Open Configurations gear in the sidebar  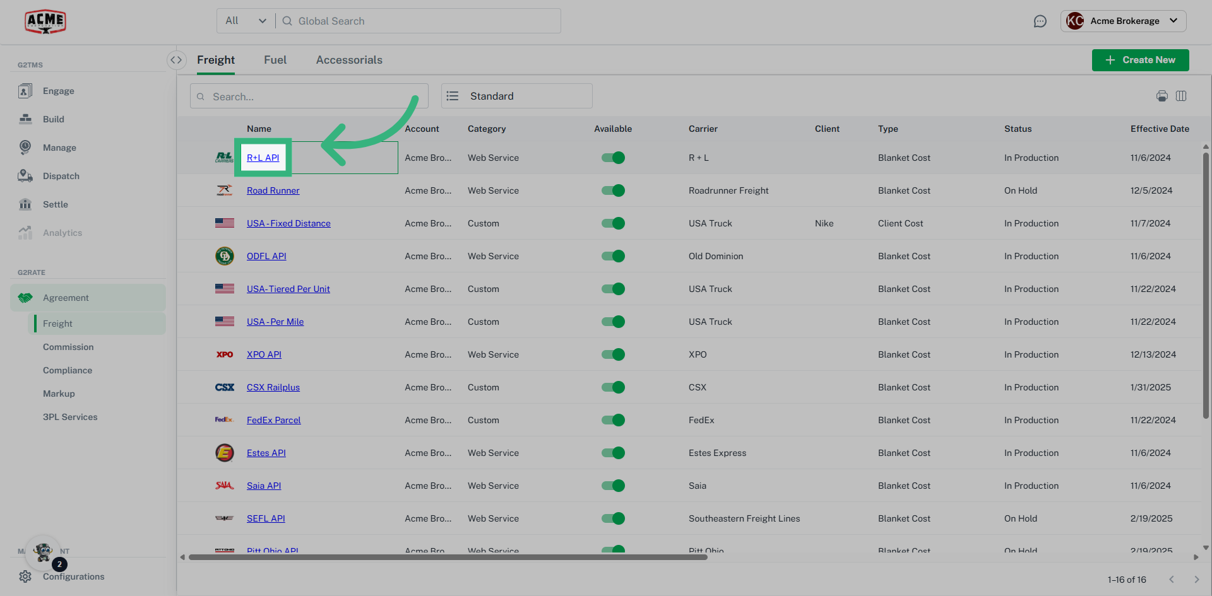coord(25,576)
